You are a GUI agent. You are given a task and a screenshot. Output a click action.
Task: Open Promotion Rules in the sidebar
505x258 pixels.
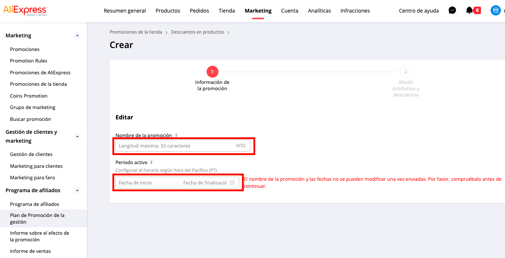29,61
